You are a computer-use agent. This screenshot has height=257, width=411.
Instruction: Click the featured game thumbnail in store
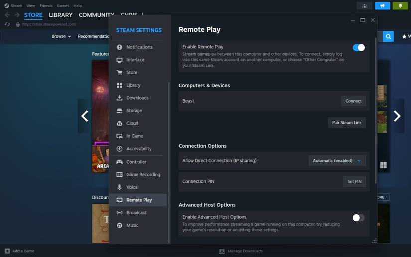tap(100, 116)
